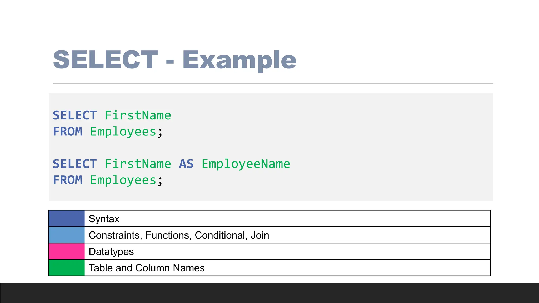This screenshot has height=303, width=539.
Task: Click the 'Table and Column Names' label
Action: (x=147, y=268)
